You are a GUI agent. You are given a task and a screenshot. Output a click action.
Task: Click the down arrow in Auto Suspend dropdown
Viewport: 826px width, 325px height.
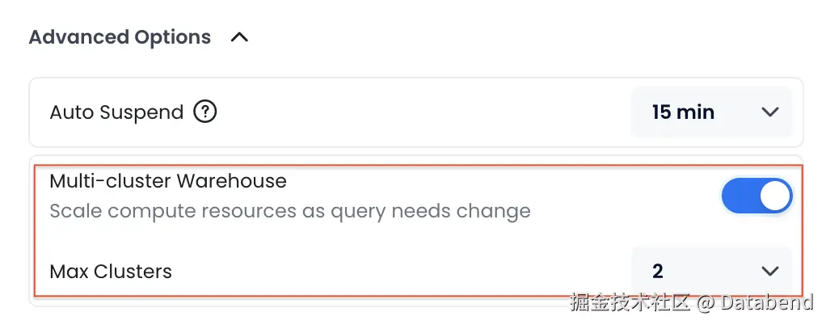point(770,112)
